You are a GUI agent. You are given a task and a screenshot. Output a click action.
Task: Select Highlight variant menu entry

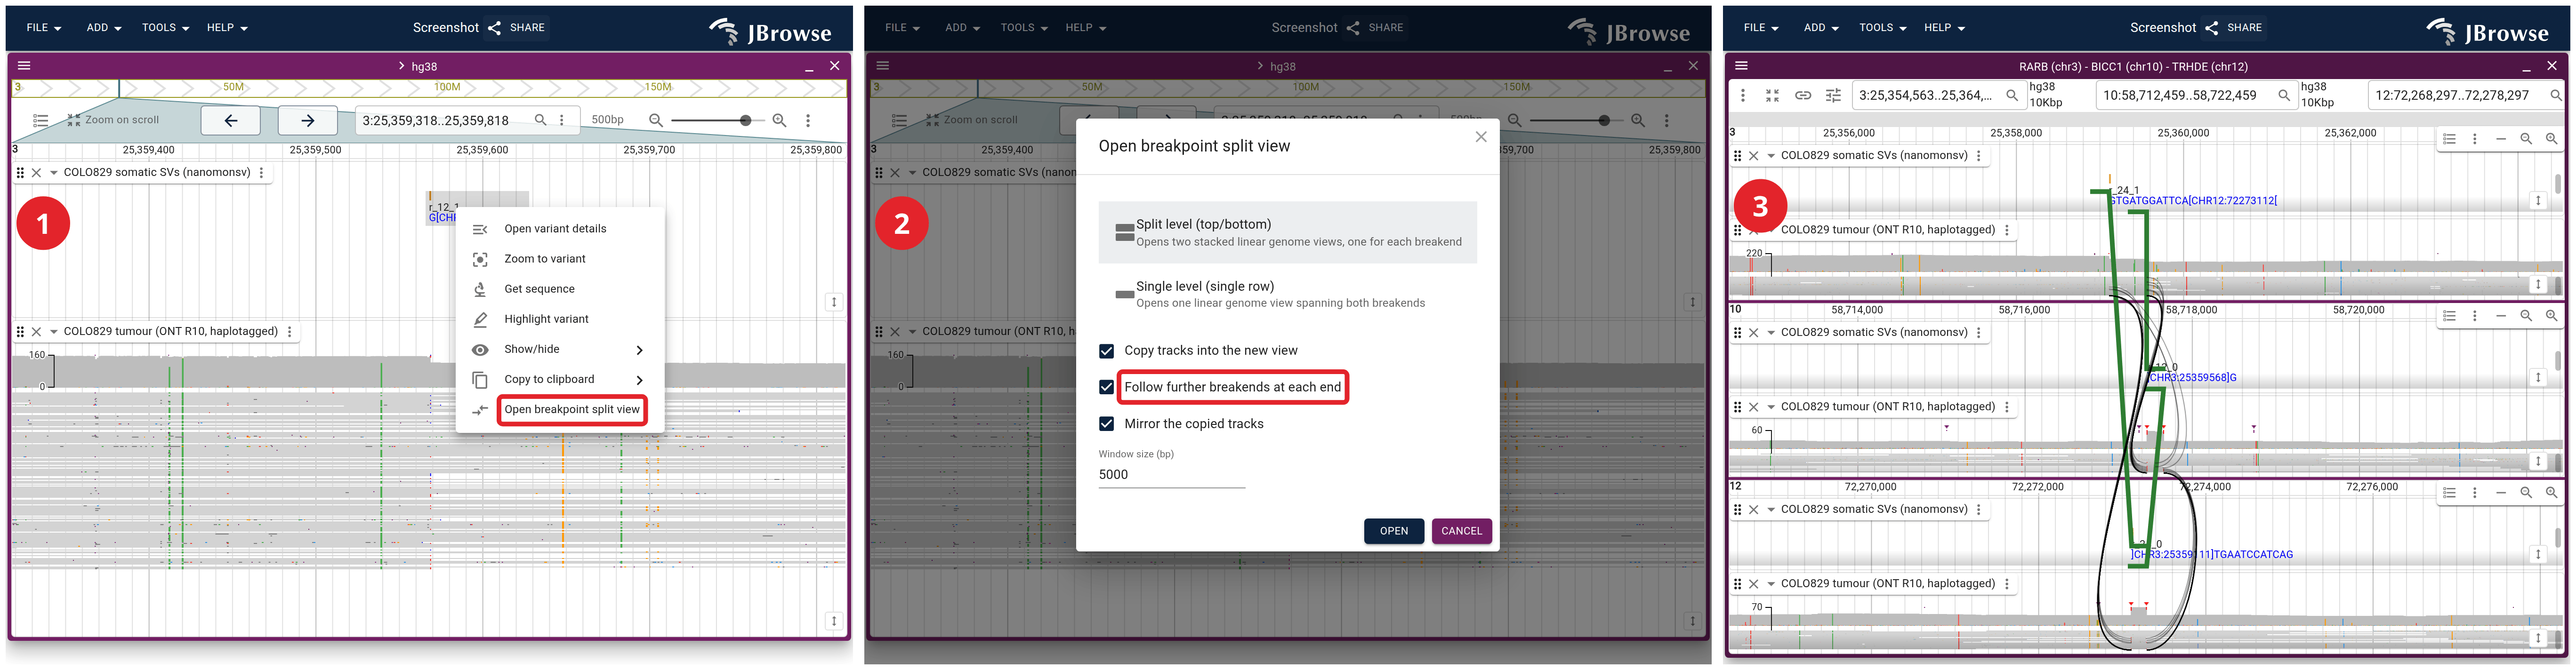pos(560,319)
